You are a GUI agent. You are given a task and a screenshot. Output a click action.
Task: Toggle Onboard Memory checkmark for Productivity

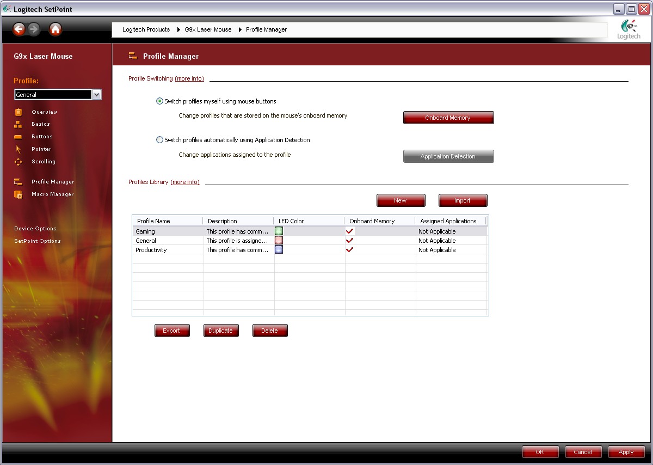tap(350, 250)
